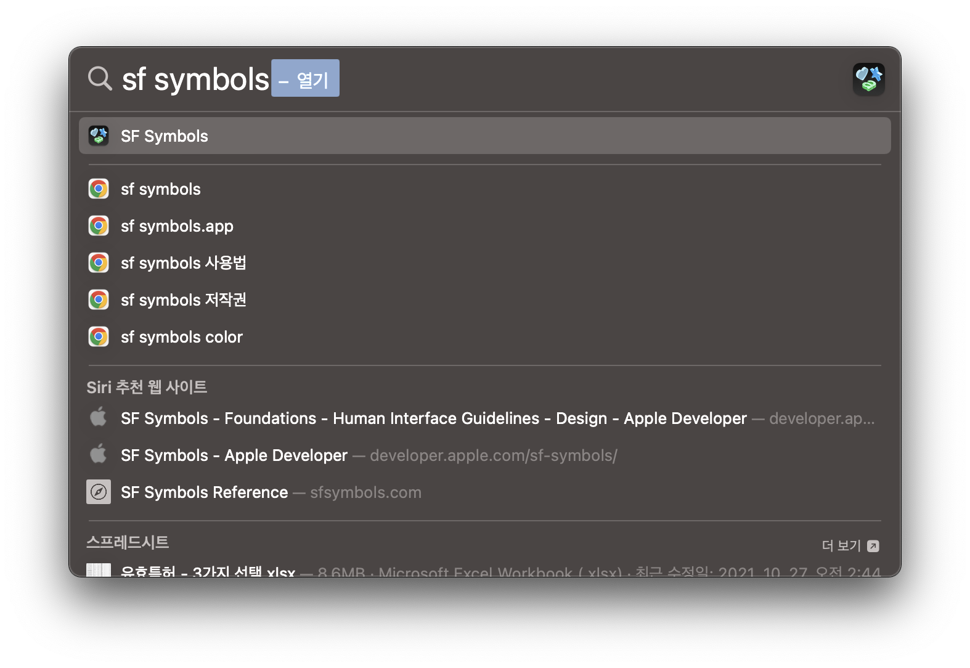Select the 'sf symbols' web suggestion
Image resolution: width=970 pixels, height=668 pixels.
485,189
